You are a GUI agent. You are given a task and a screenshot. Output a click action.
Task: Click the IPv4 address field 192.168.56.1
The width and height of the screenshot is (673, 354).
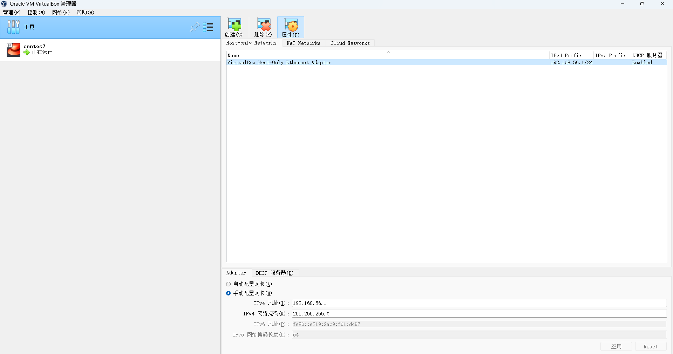click(x=479, y=303)
